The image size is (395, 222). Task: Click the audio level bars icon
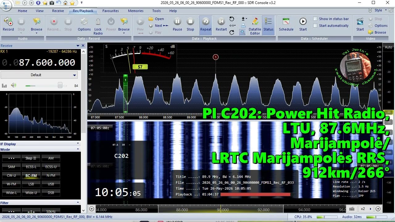click(x=4, y=85)
